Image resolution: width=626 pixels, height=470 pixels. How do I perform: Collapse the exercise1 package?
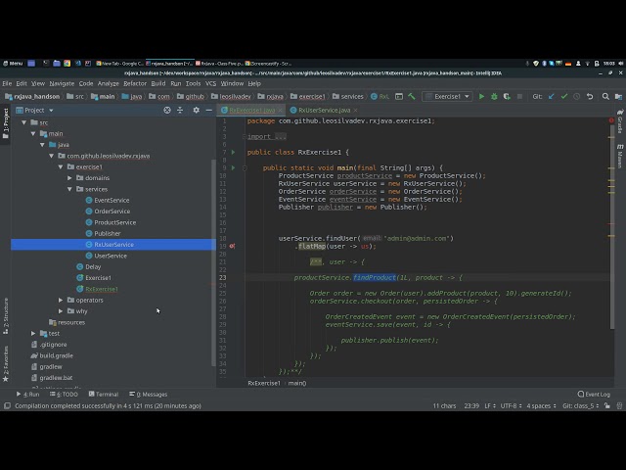click(x=61, y=167)
